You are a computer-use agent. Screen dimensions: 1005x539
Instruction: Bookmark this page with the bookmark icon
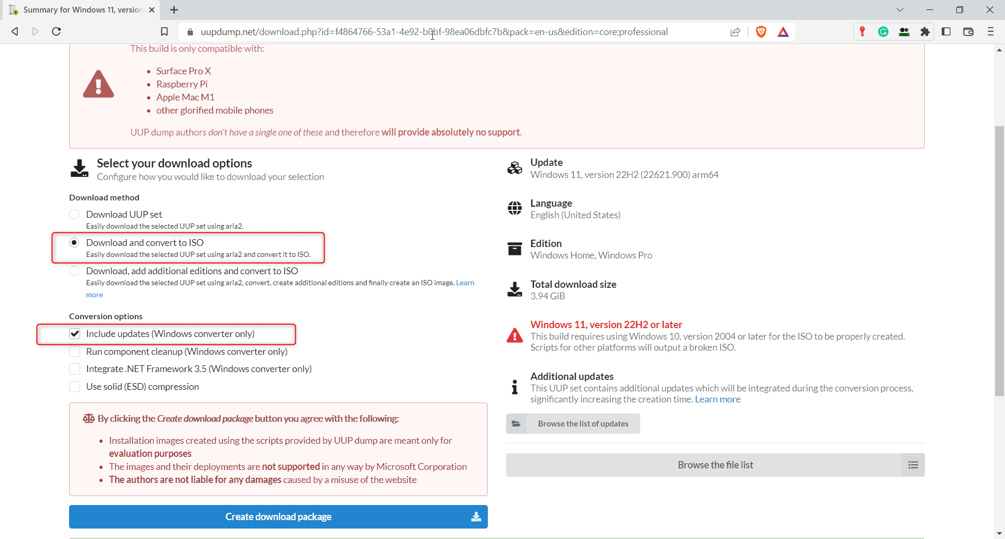coord(164,32)
